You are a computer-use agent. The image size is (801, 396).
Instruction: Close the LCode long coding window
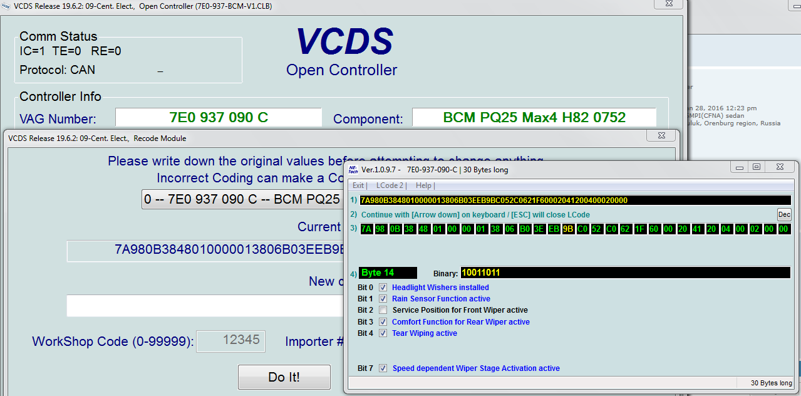(x=780, y=167)
